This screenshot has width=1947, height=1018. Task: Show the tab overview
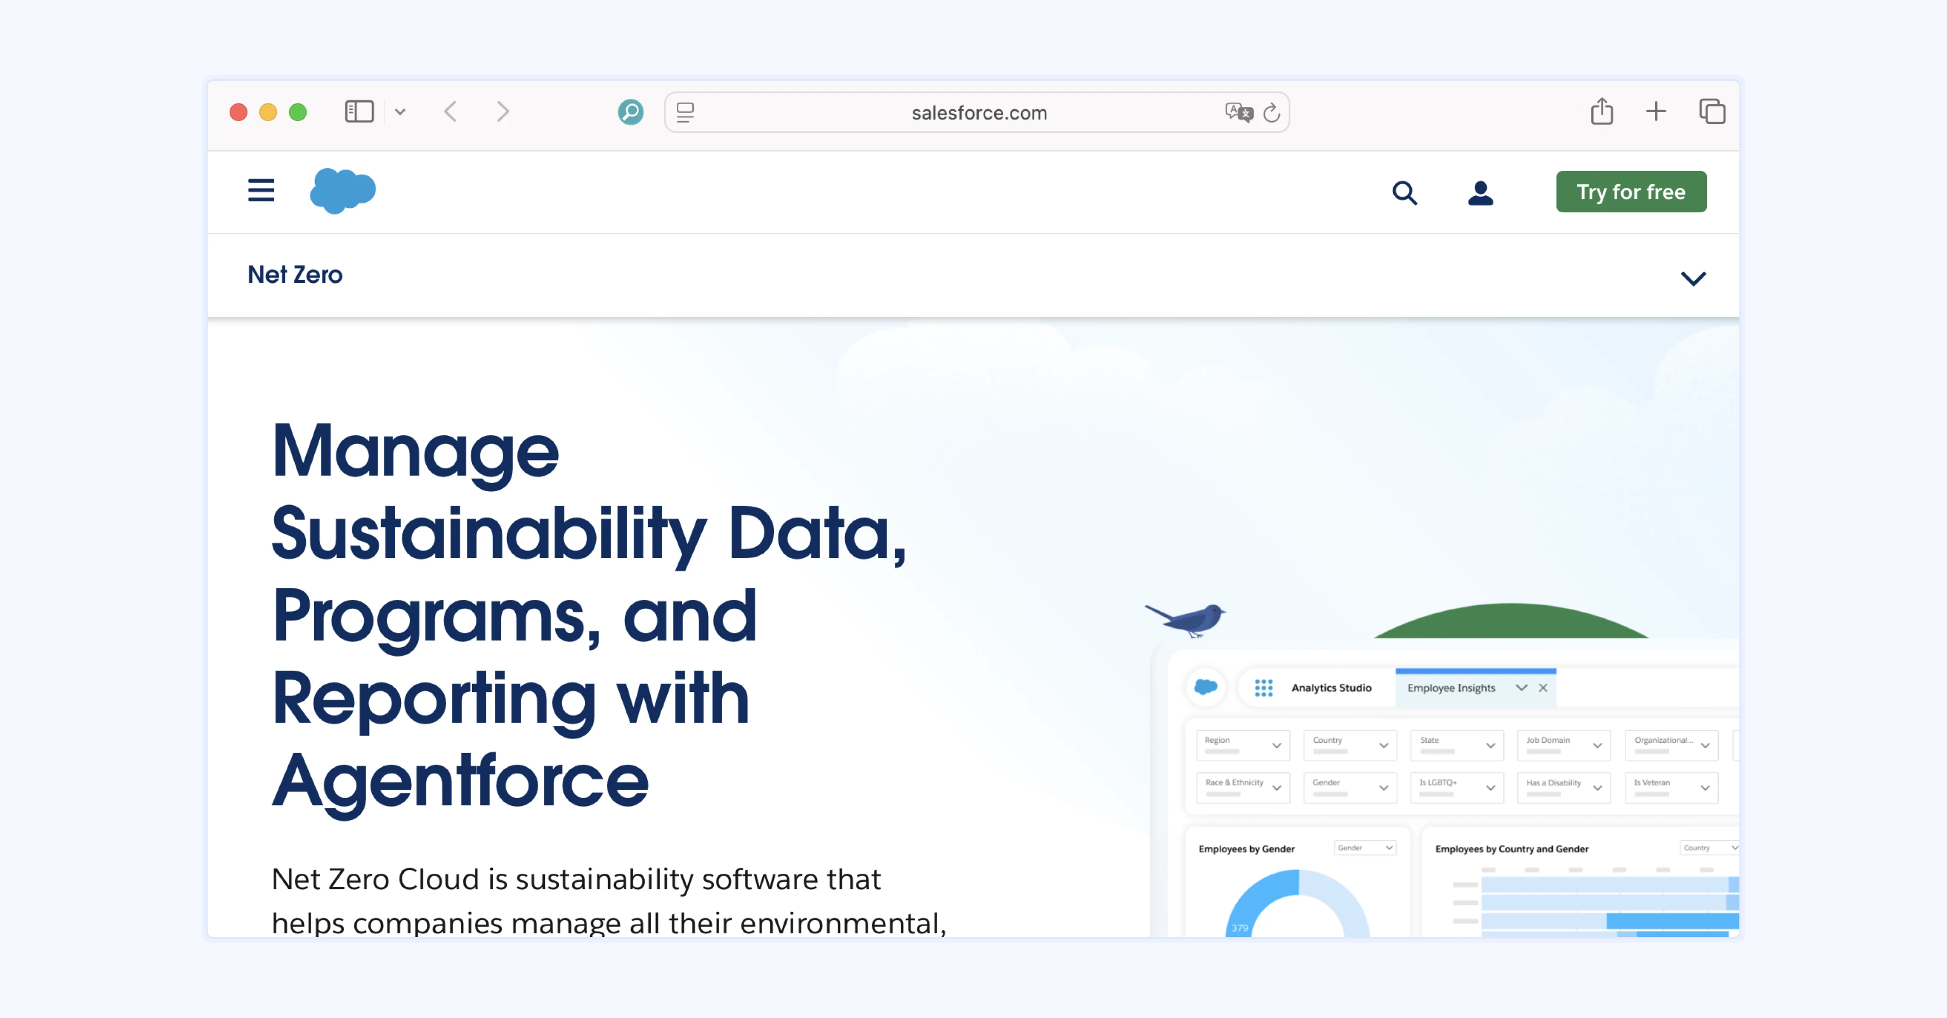[x=1712, y=112]
